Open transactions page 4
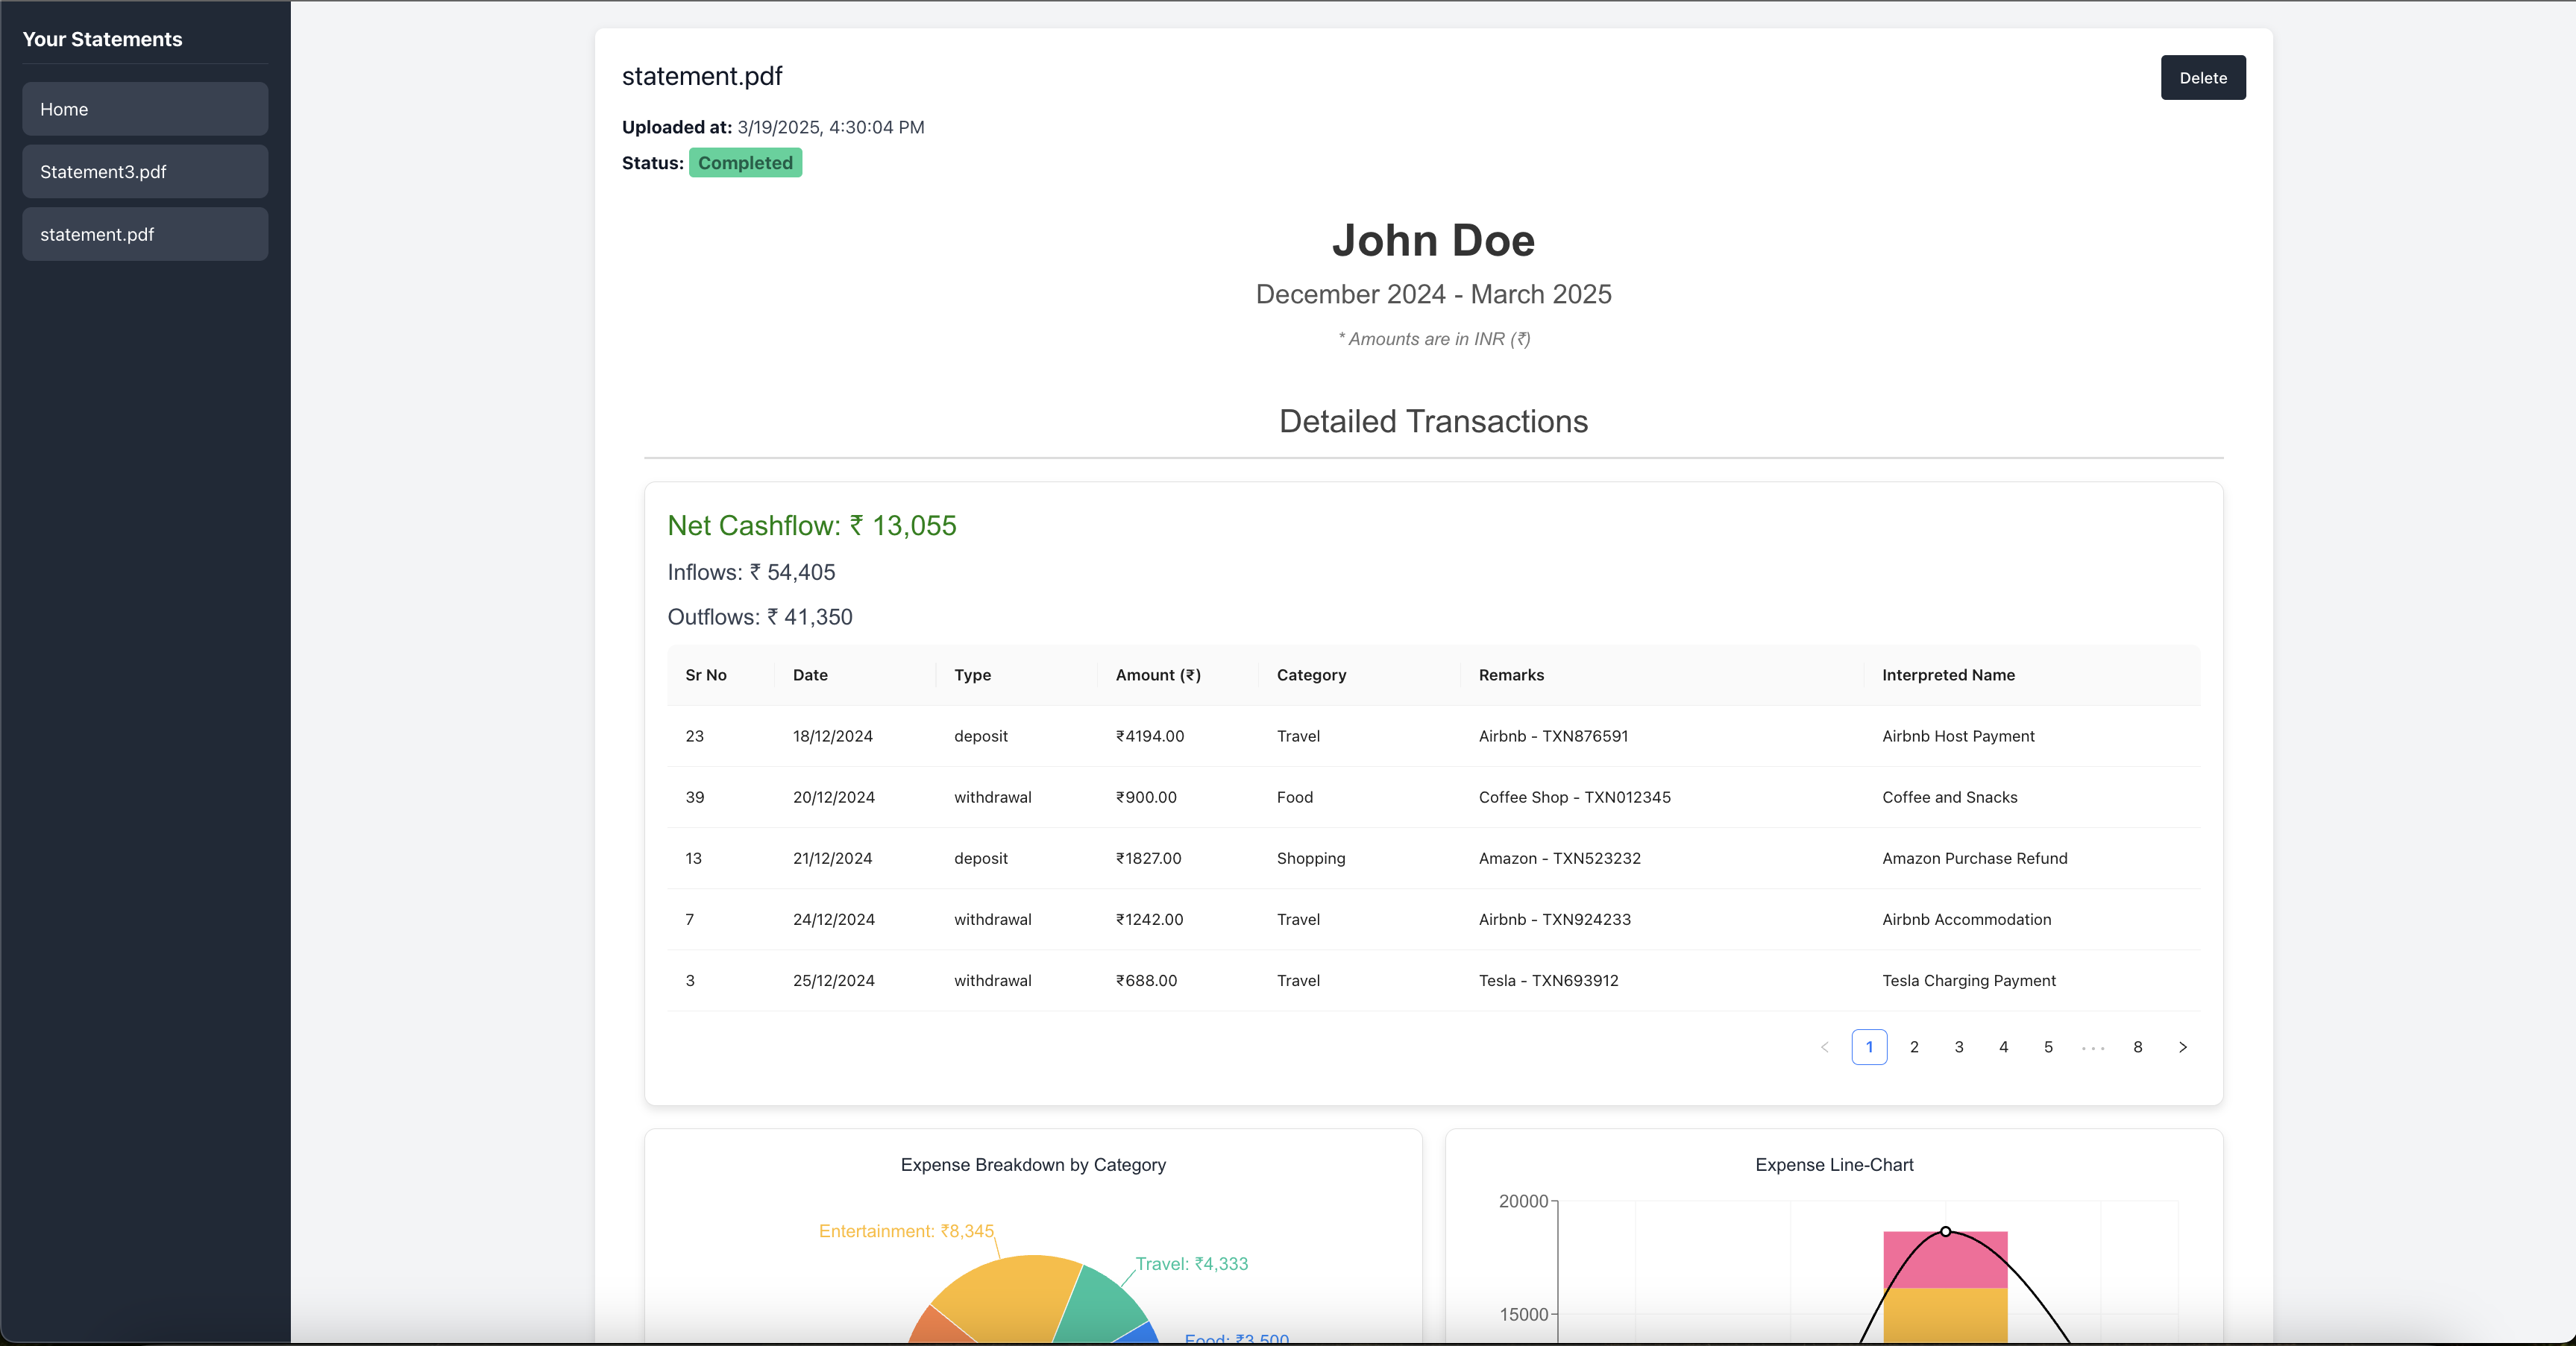This screenshot has height=1346, width=2576. pos(2003,1046)
